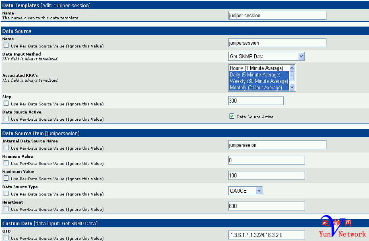The image size is (369, 241).
Task: Click the Data Source Name field junipersession
Action: point(277,43)
